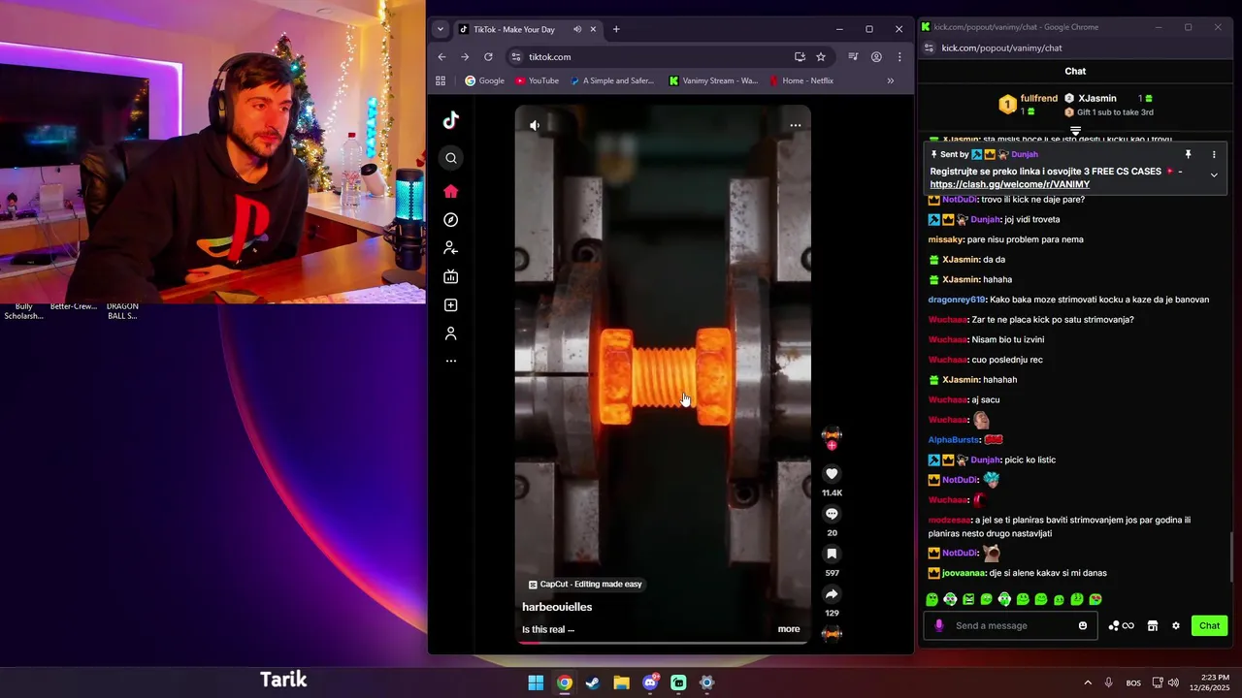The width and height of the screenshot is (1242, 698).
Task: Open the spinning sound disc on video
Action: (832, 633)
